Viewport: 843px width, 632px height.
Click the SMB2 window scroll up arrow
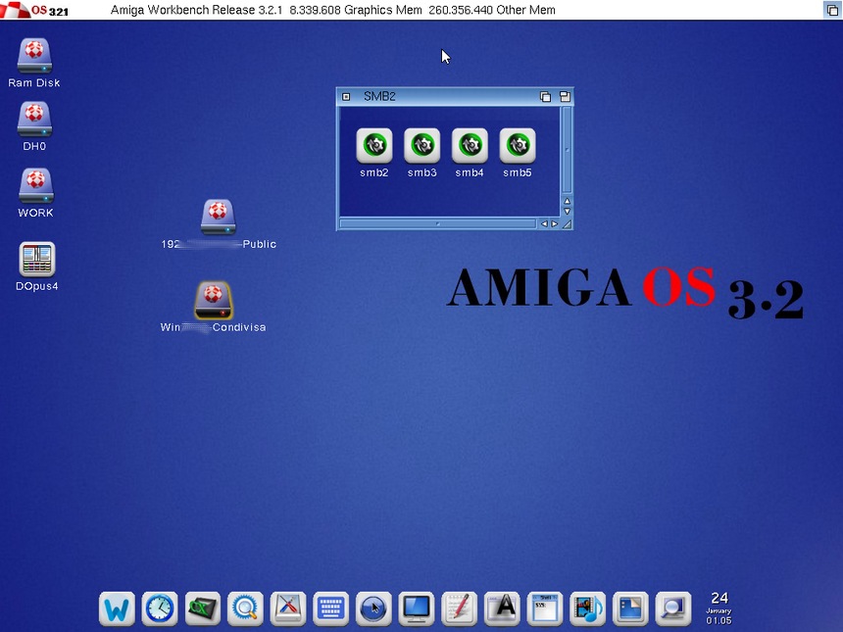[x=567, y=201]
